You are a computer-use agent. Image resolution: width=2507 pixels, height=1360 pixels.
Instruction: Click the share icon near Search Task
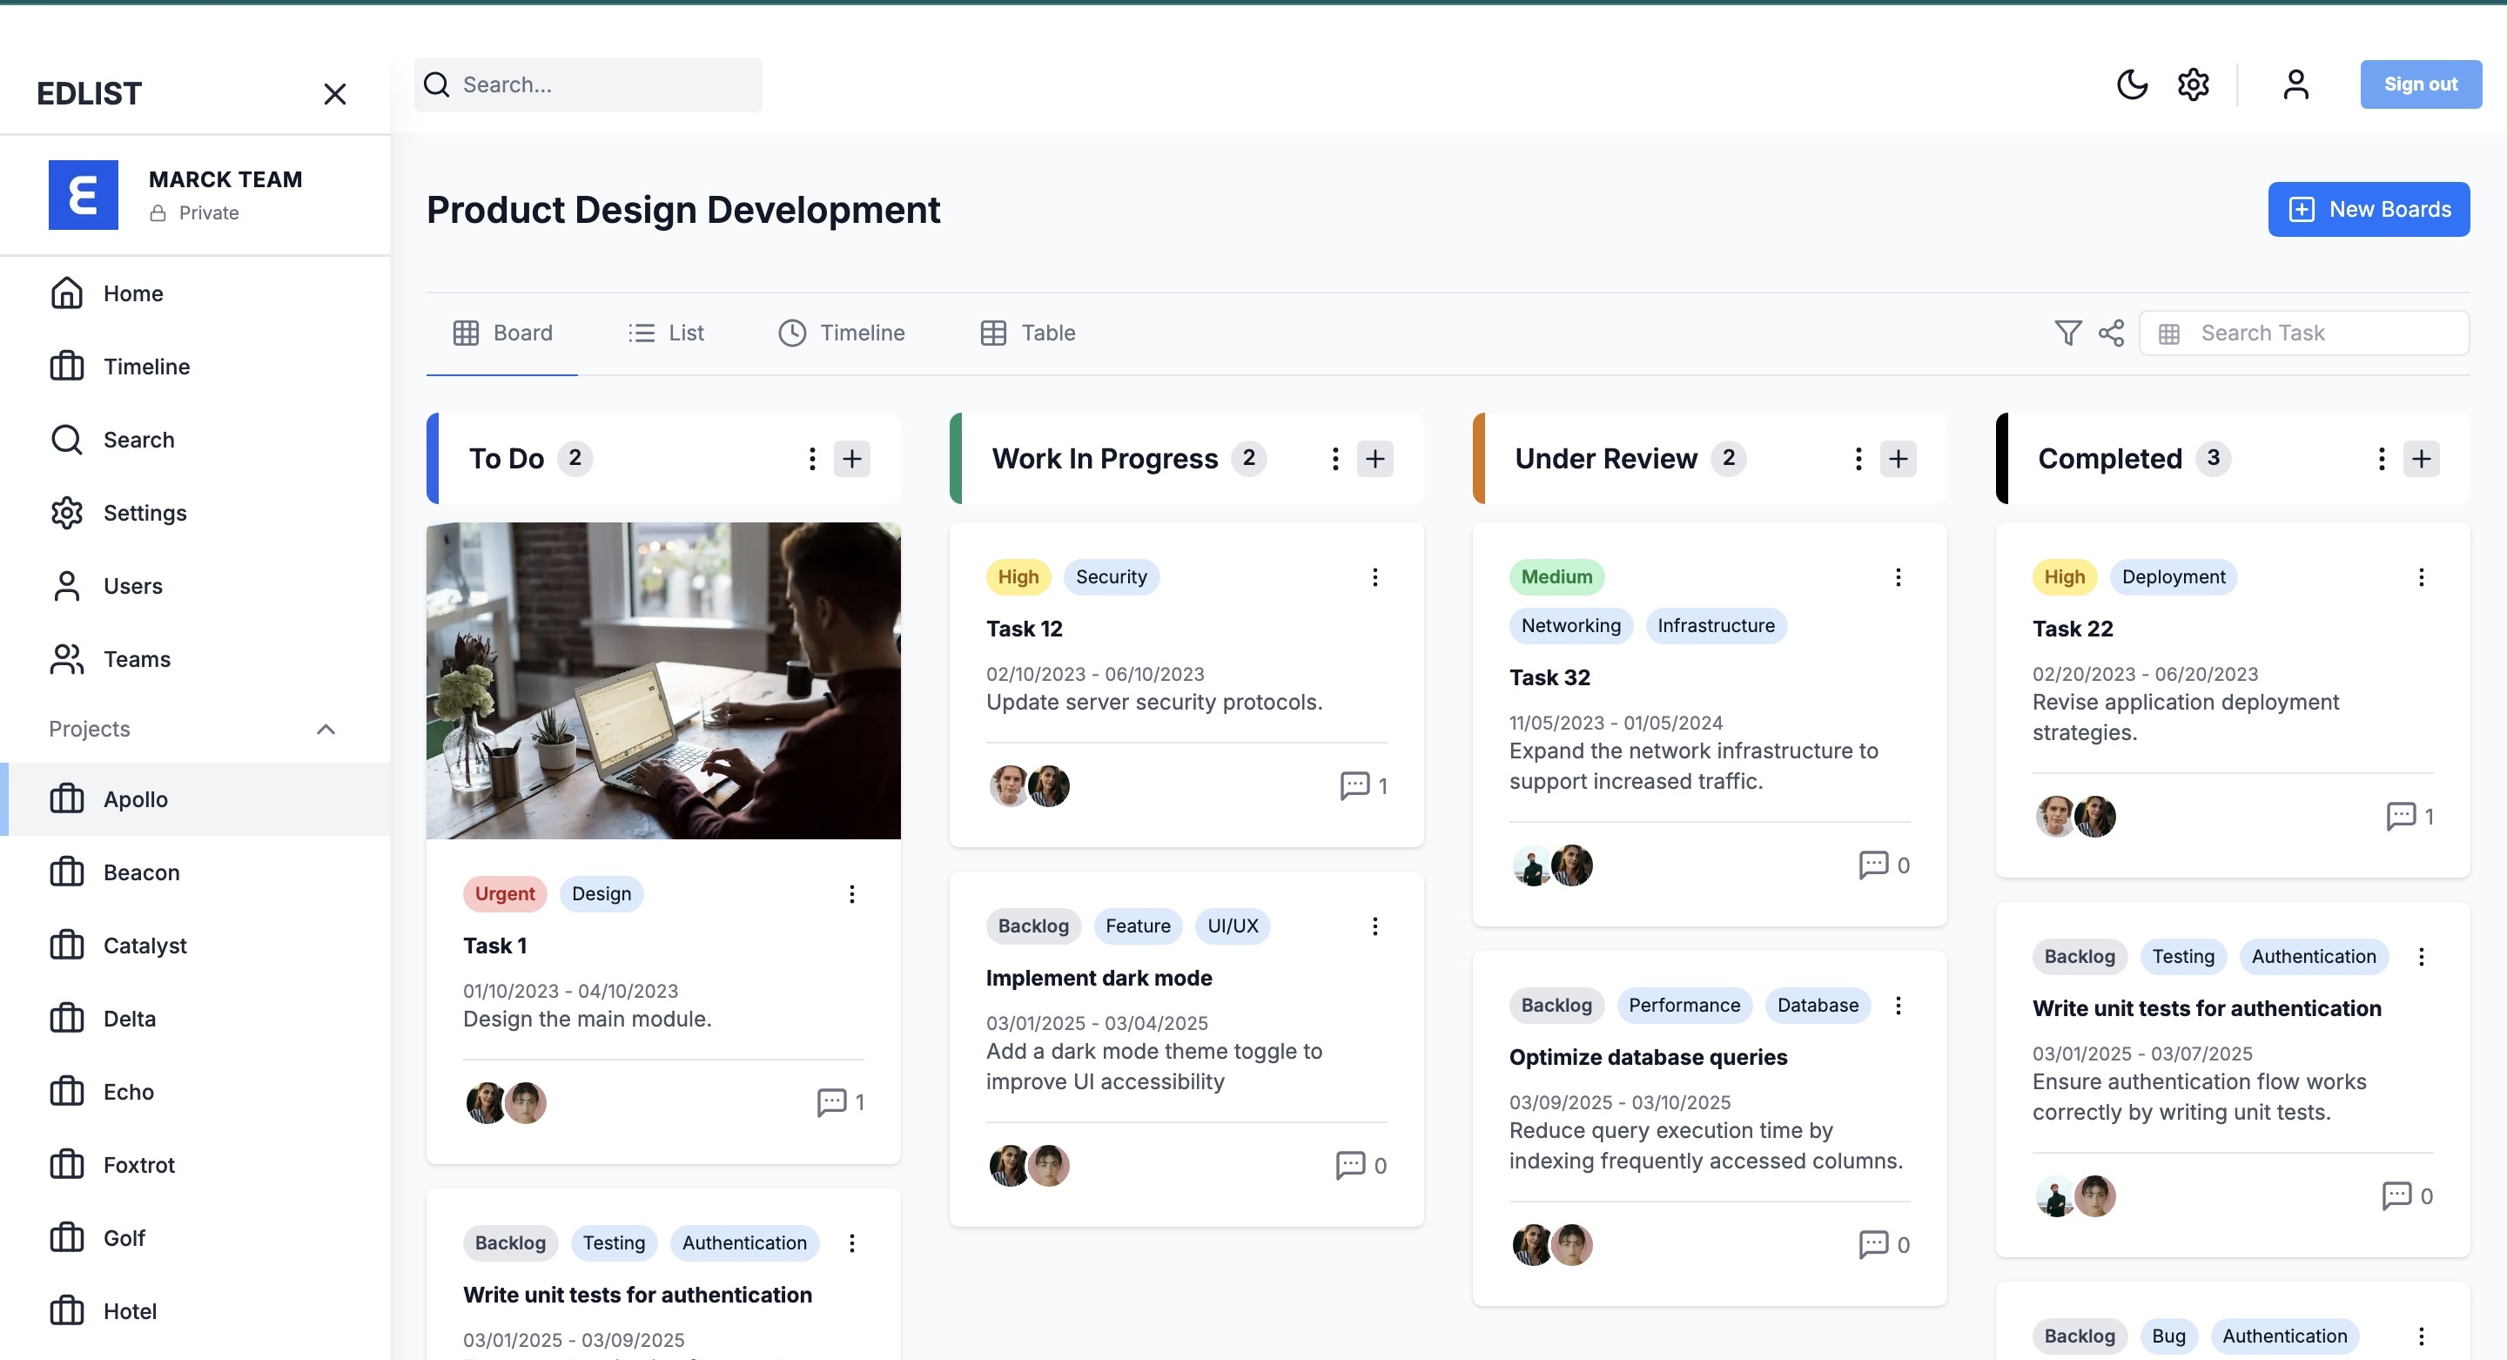(x=2111, y=333)
